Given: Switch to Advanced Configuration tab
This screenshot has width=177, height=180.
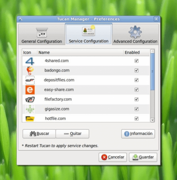Looking at the screenshot, I should pos(136,35).
